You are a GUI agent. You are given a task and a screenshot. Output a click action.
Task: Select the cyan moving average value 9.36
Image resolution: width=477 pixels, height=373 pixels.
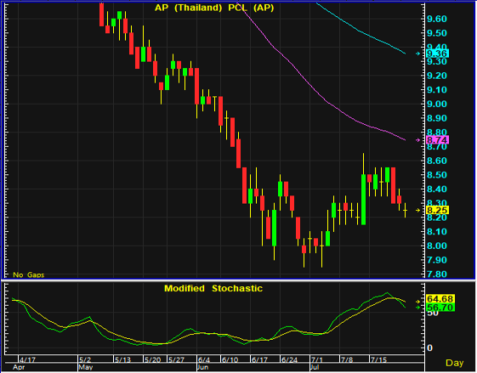pos(437,54)
